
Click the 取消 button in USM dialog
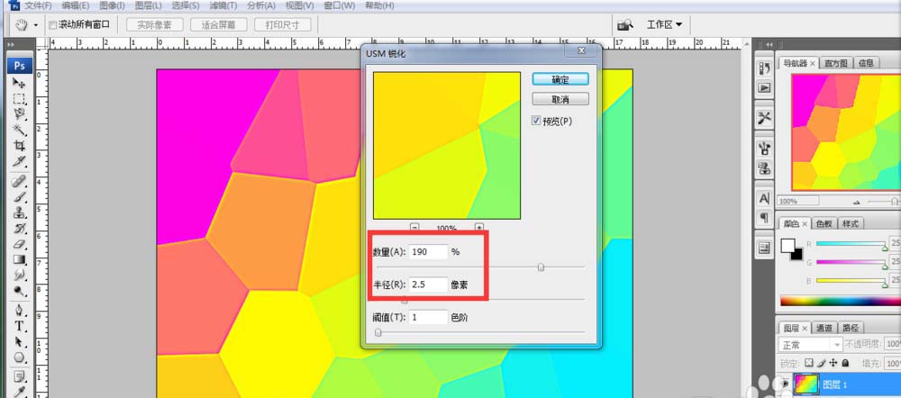(560, 99)
